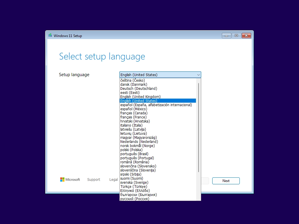
Task: Choose español (México) language
Action: (x=158, y=109)
